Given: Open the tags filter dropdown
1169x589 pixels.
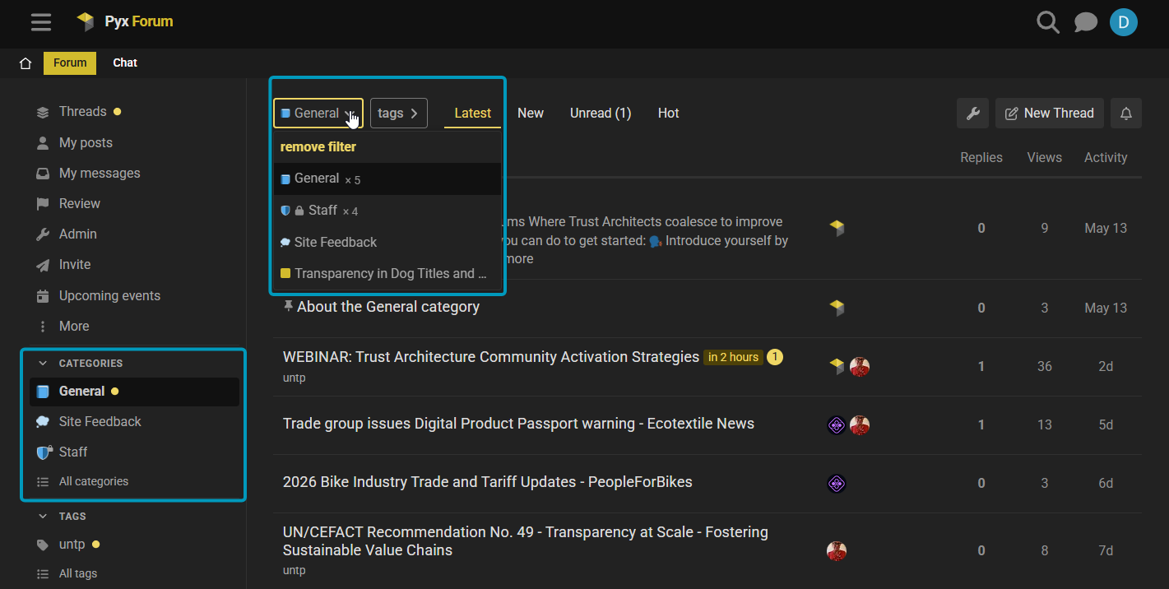Looking at the screenshot, I should pyautogui.click(x=399, y=114).
